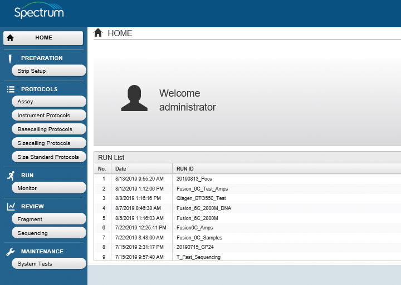
Task: Go to HOME in sidebar
Action: point(43,38)
